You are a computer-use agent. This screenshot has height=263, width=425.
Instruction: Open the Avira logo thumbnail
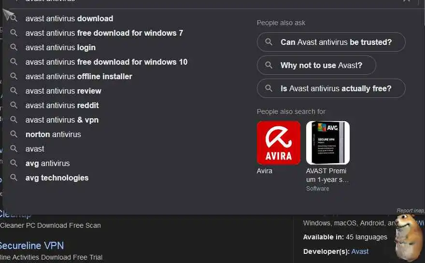279,143
